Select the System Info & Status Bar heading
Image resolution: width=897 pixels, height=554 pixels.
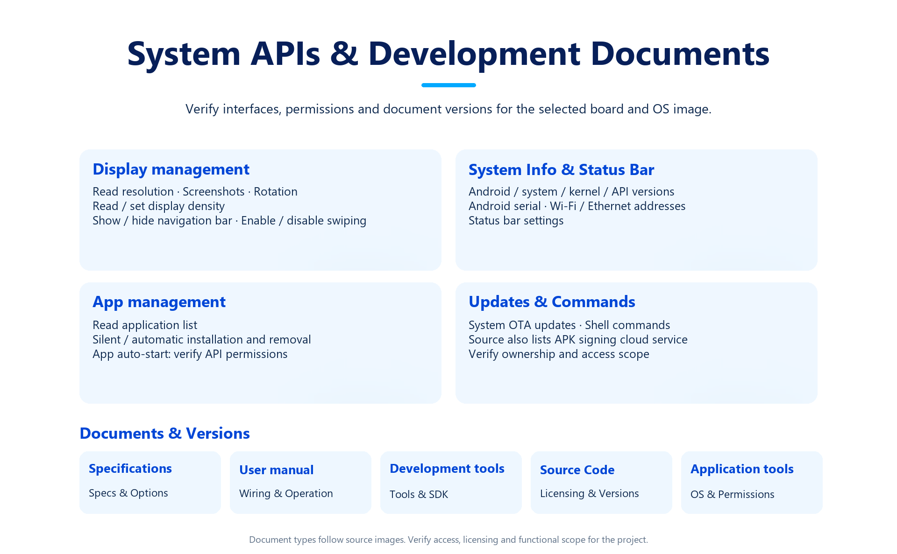click(x=561, y=169)
